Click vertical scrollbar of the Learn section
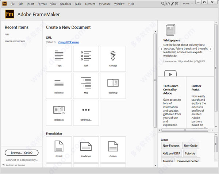The width and height of the screenshot is (219, 174). point(216,144)
